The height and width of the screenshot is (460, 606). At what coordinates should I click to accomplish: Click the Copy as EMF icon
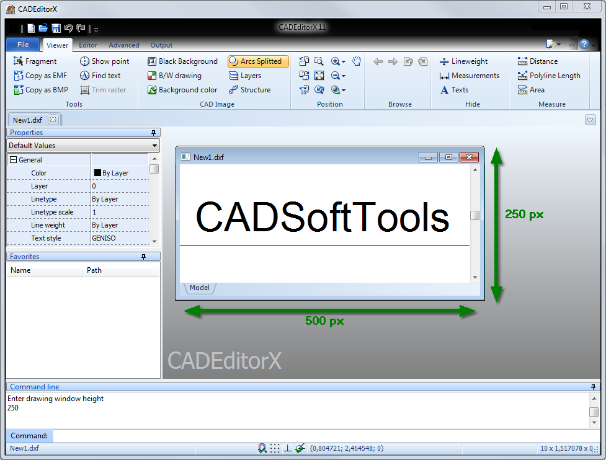point(19,76)
